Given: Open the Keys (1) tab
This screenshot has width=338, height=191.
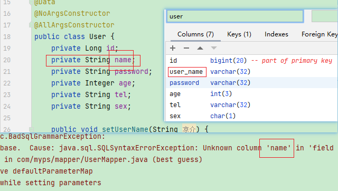Looking at the screenshot, I should click(239, 34).
